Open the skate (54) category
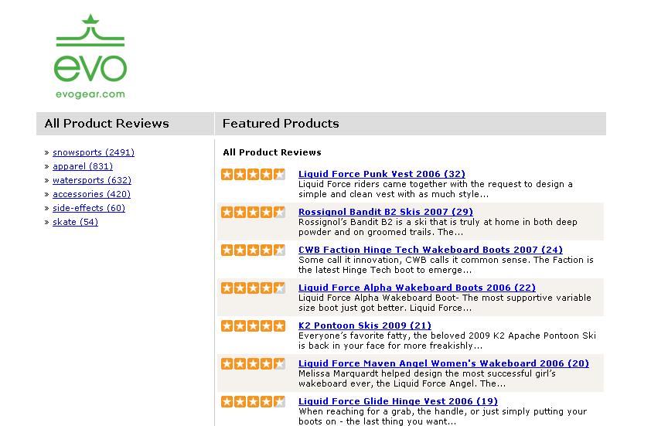This screenshot has height=426, width=651. click(75, 222)
